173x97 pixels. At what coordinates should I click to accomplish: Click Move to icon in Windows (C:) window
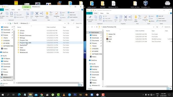(x=27, y=14)
